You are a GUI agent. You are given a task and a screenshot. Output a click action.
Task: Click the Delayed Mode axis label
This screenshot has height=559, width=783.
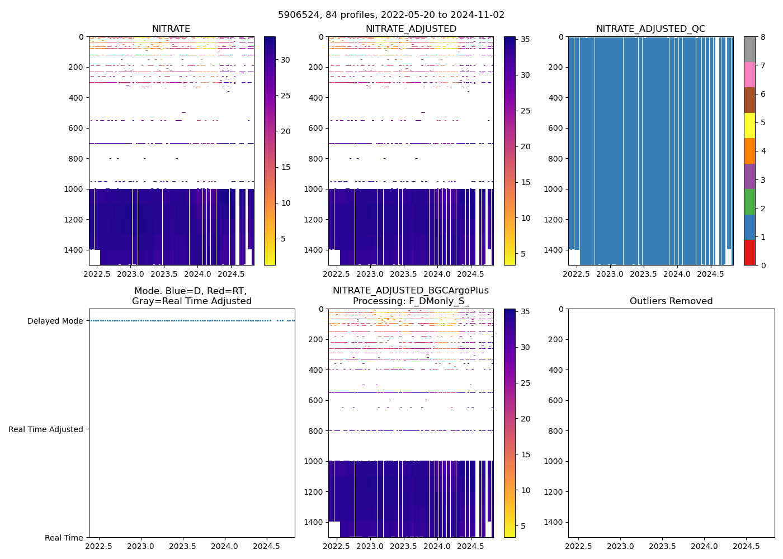coord(55,321)
